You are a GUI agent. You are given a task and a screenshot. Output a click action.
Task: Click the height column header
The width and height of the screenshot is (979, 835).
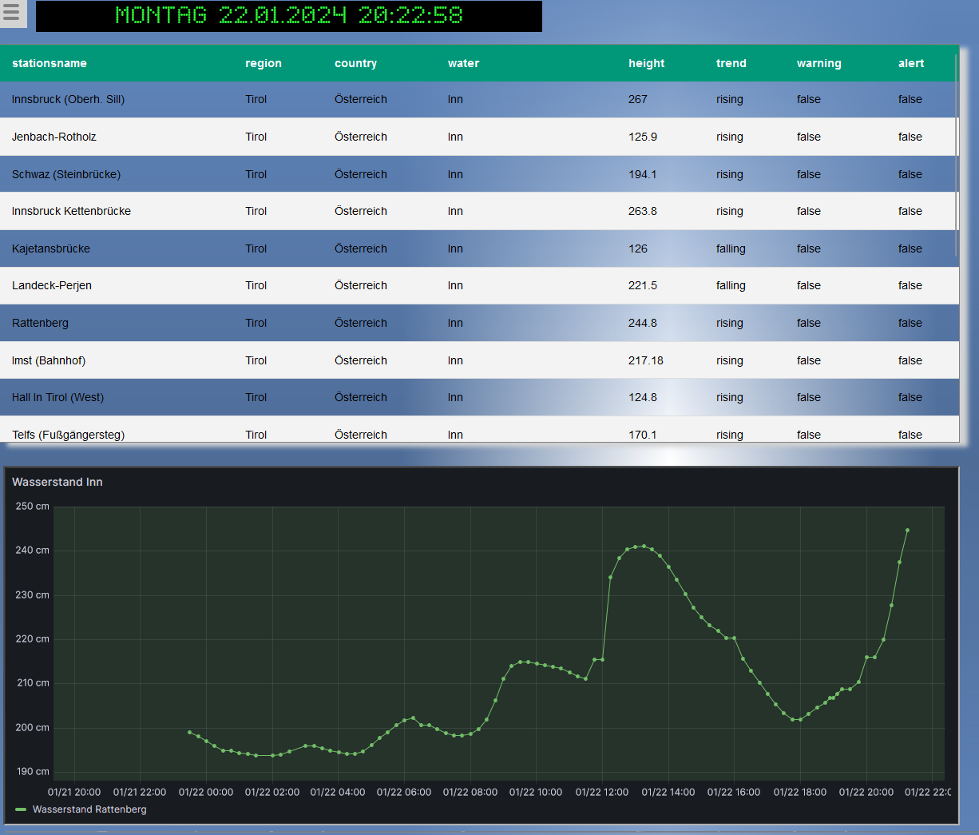646,63
